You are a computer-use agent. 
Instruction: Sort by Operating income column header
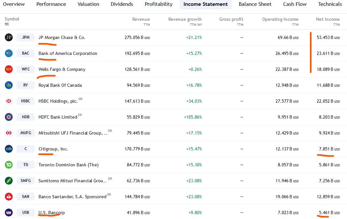(x=280, y=19)
